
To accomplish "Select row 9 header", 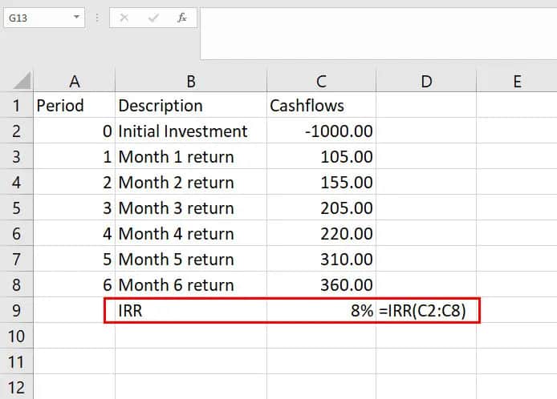I will coord(17,310).
